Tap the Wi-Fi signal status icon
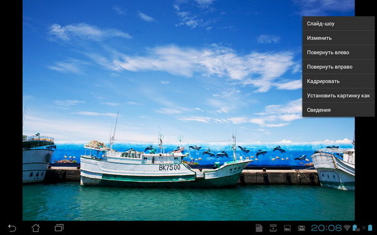Image resolution: width=377 pixels, height=235 pixels. (347, 227)
